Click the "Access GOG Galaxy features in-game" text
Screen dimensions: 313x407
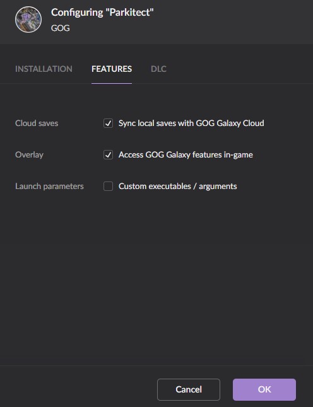pos(186,155)
